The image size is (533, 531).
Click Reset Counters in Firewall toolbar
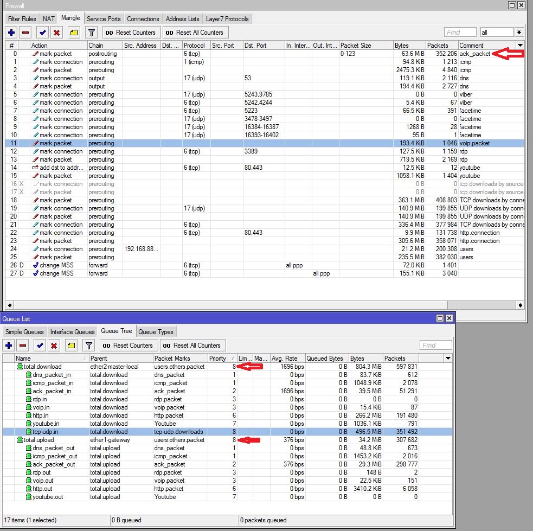(131, 33)
